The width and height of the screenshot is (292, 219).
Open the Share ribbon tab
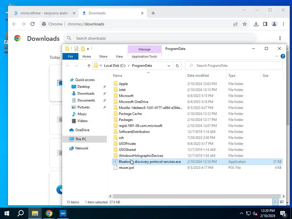click(103, 56)
